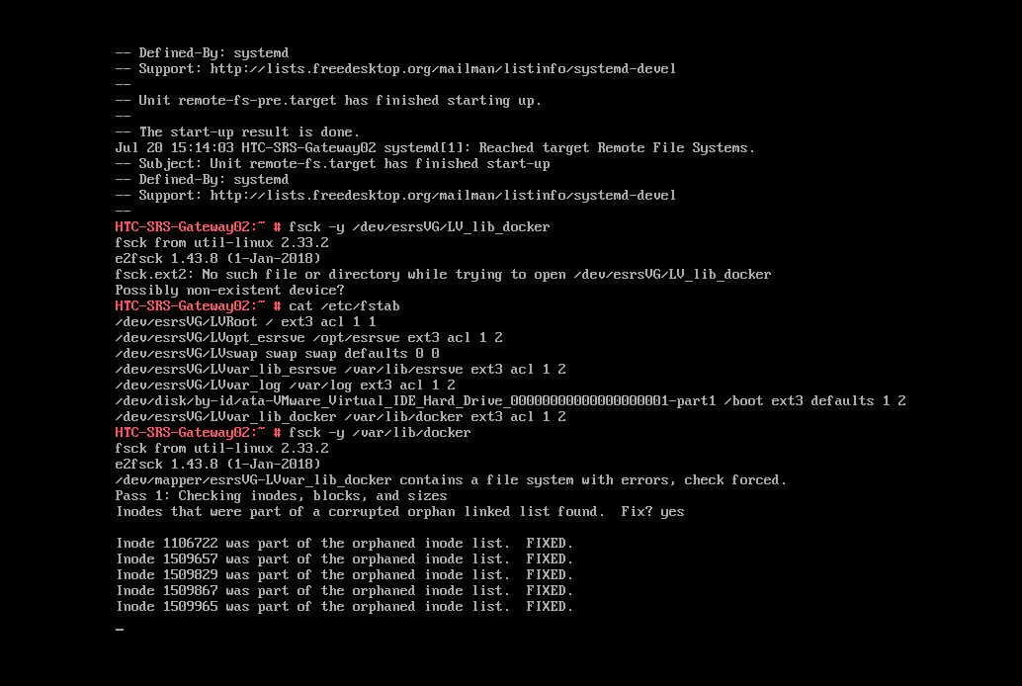The width and height of the screenshot is (1022, 686).
Task: Click the 'Reached target Remote File Systems' log entry
Action: coord(617,148)
